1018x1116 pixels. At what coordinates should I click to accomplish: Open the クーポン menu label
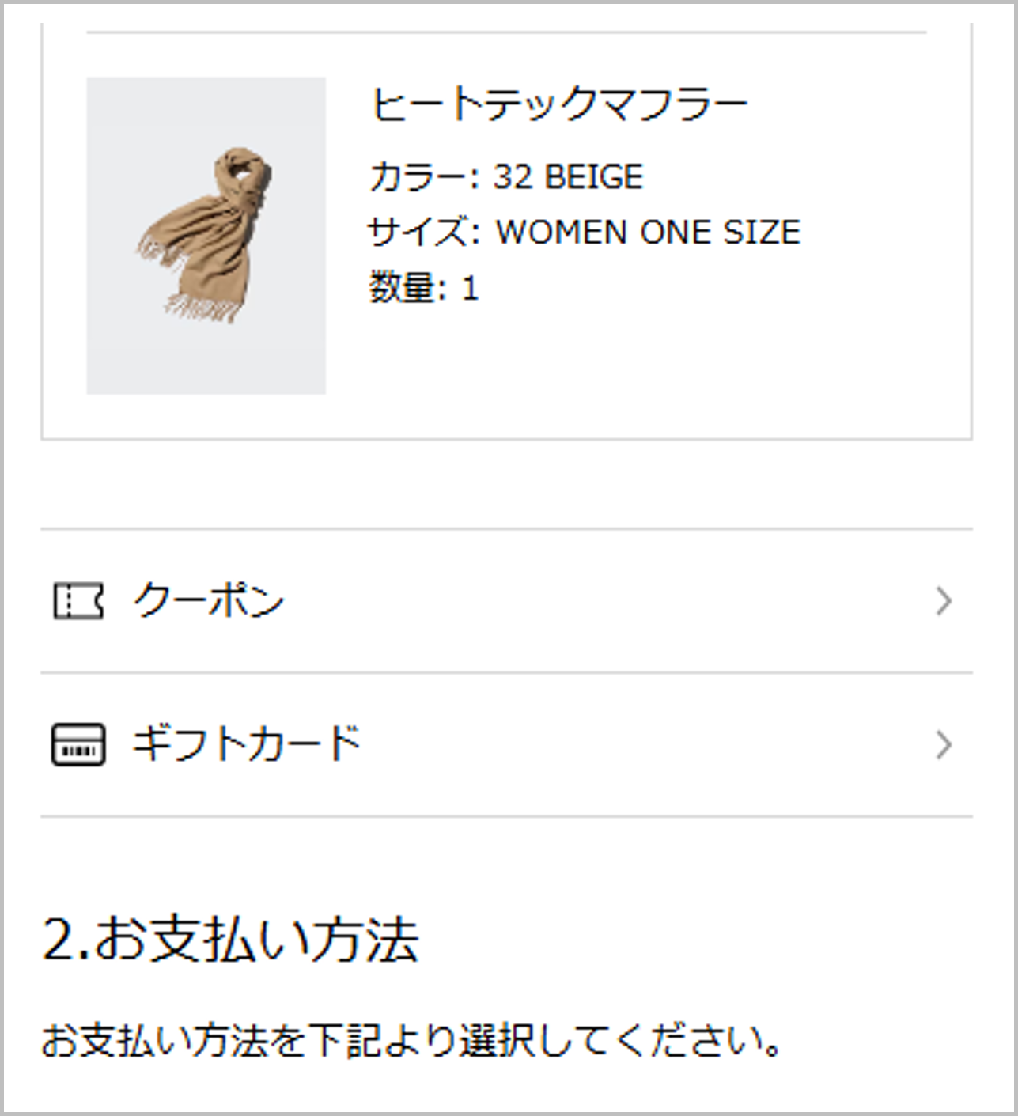tap(209, 600)
